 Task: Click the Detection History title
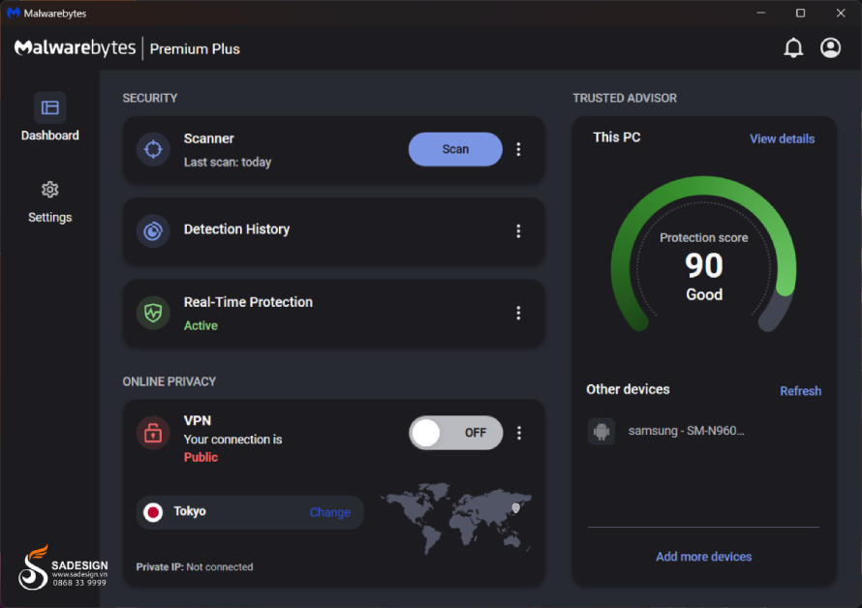coord(236,229)
